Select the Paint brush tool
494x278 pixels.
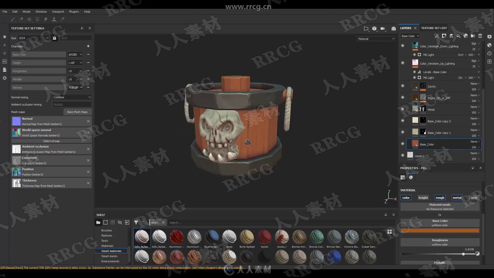click(13, 19)
